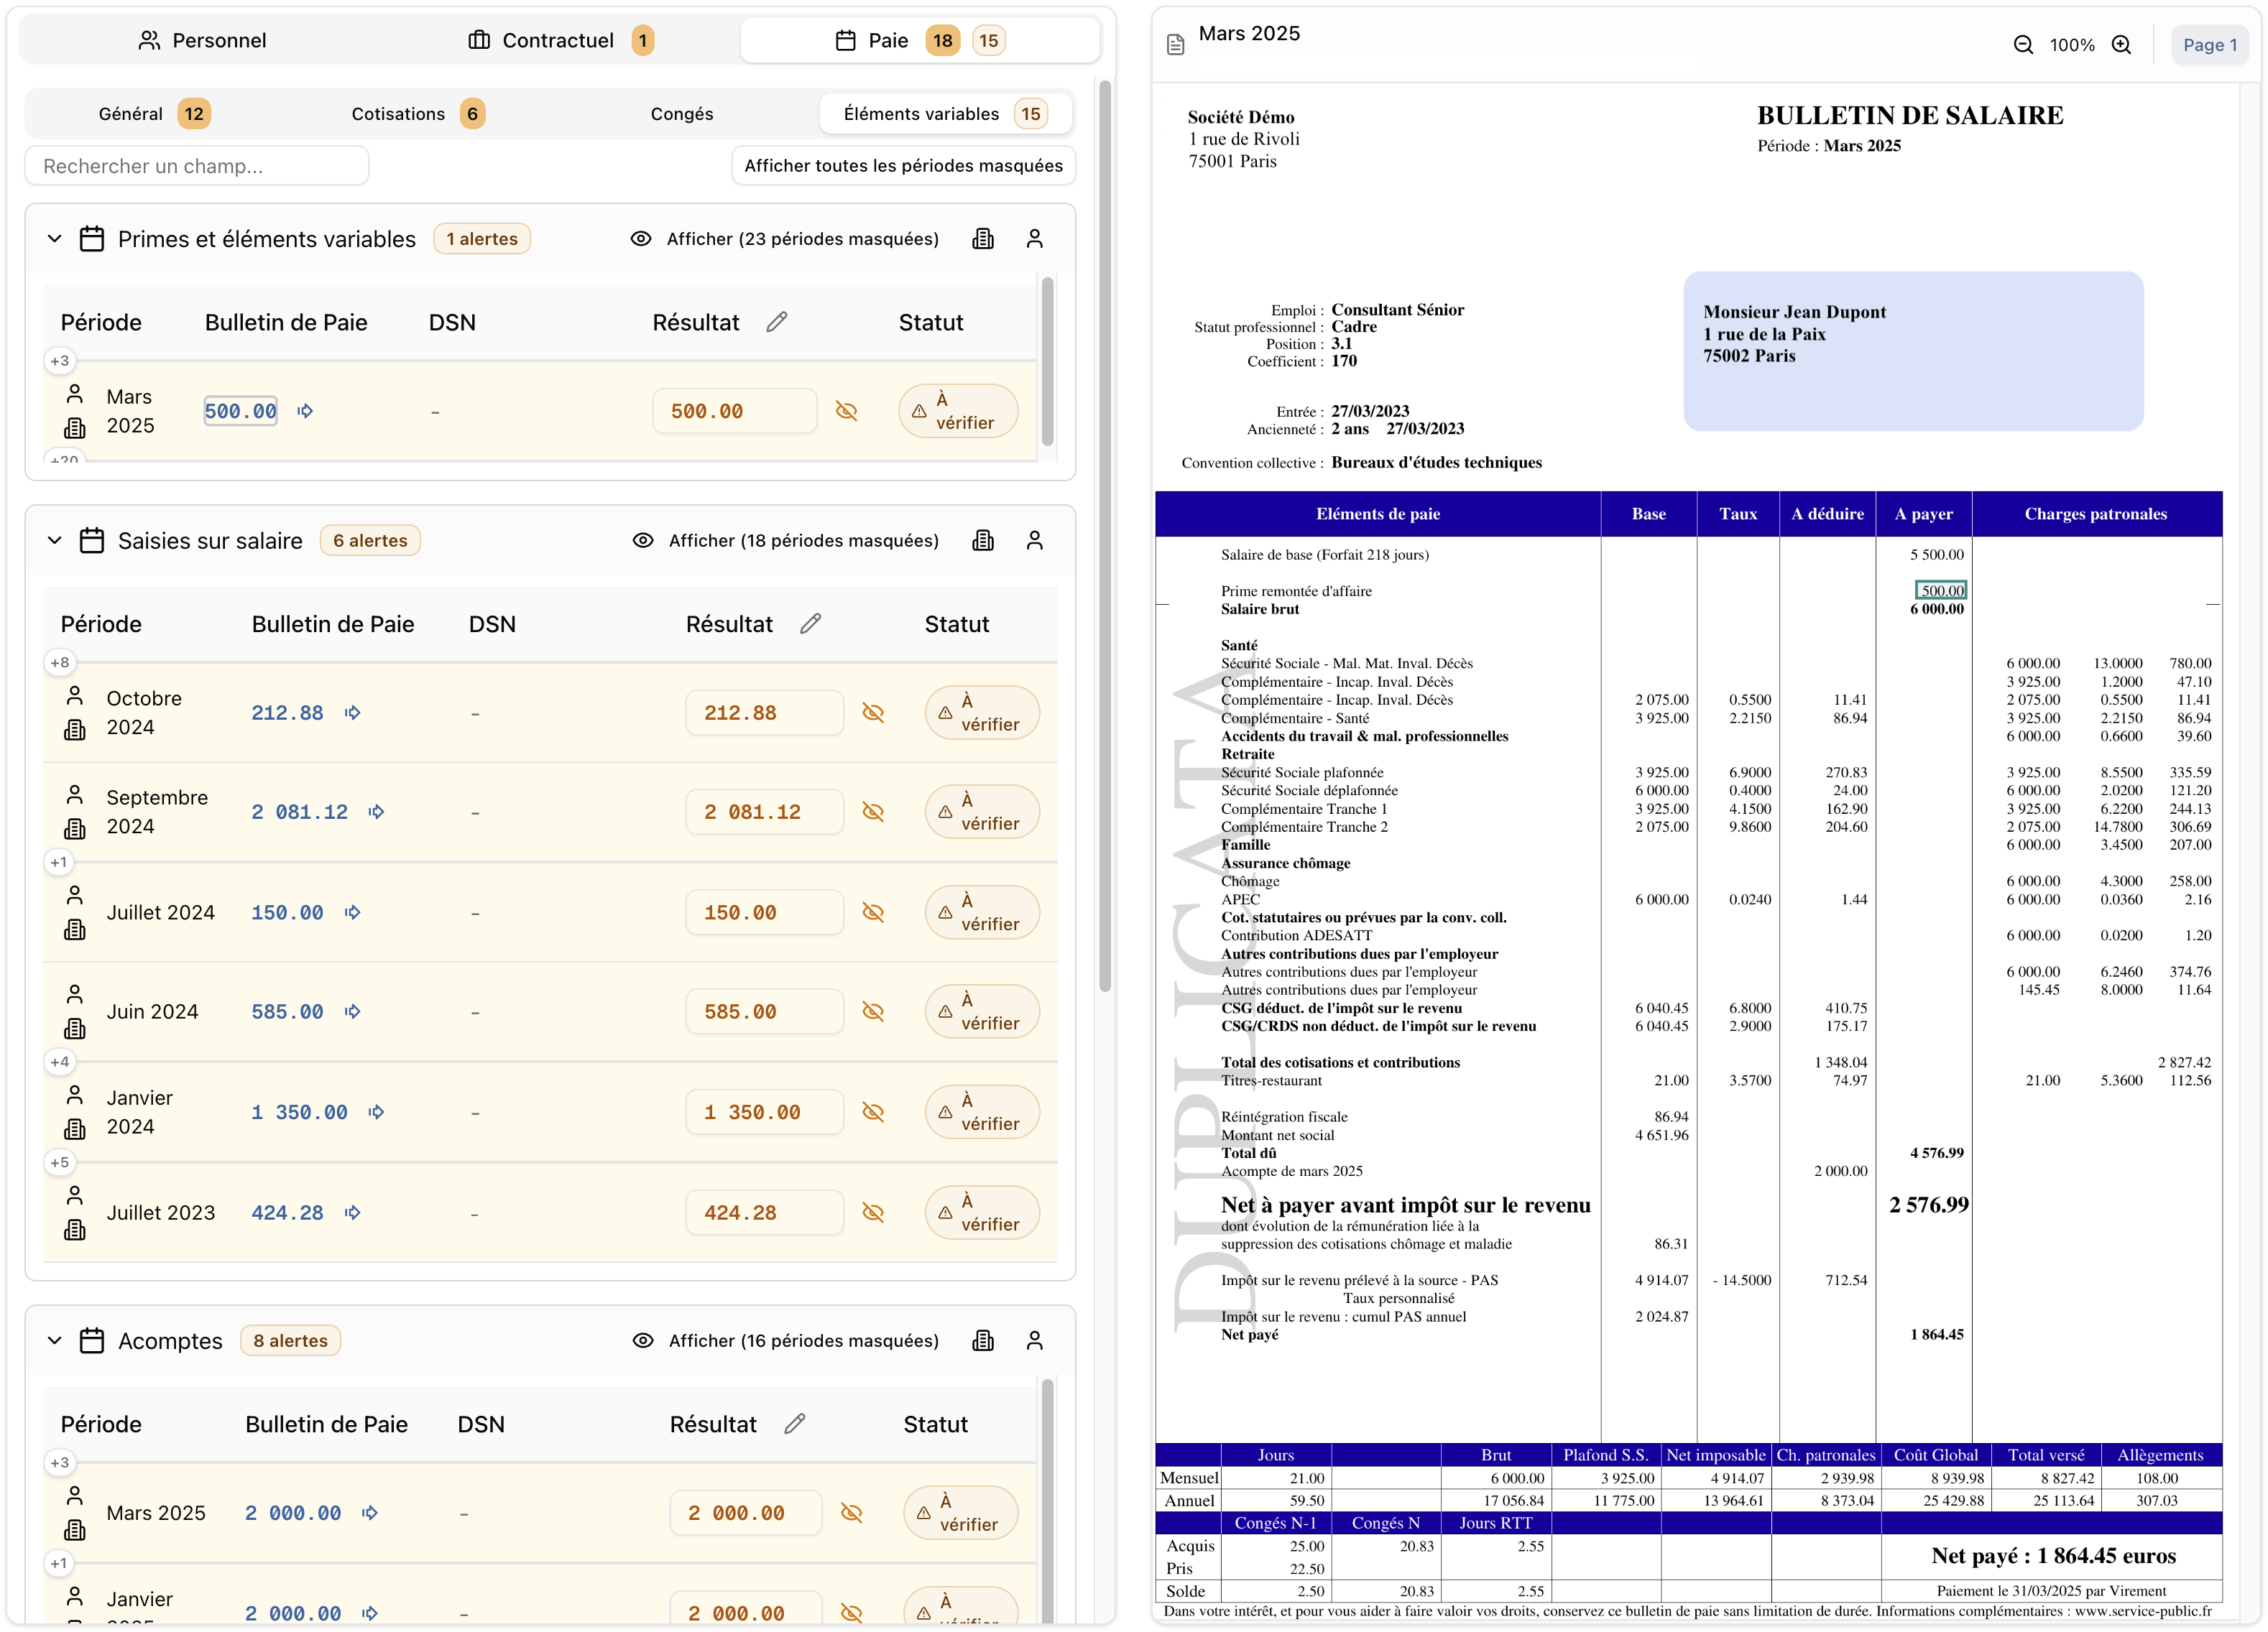The height and width of the screenshot is (1632, 2268).
Task: Zoom out on the bulletin de salaire PDF
Action: pos(2024,45)
